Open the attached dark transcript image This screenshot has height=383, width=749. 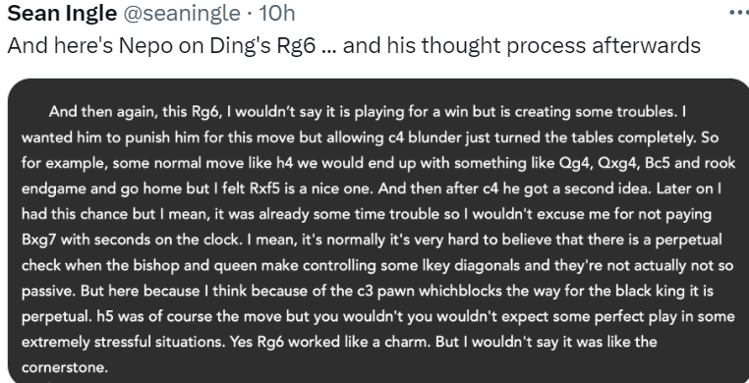tap(378, 231)
